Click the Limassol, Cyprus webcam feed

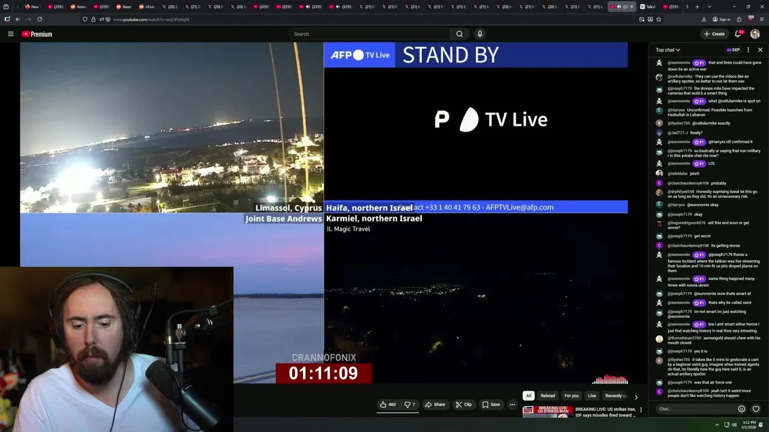172,127
